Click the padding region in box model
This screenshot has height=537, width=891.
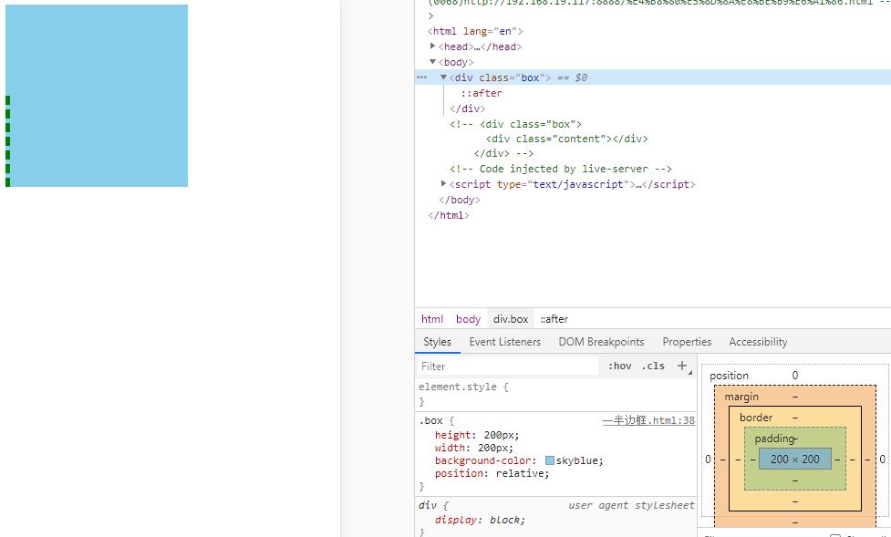click(774, 439)
